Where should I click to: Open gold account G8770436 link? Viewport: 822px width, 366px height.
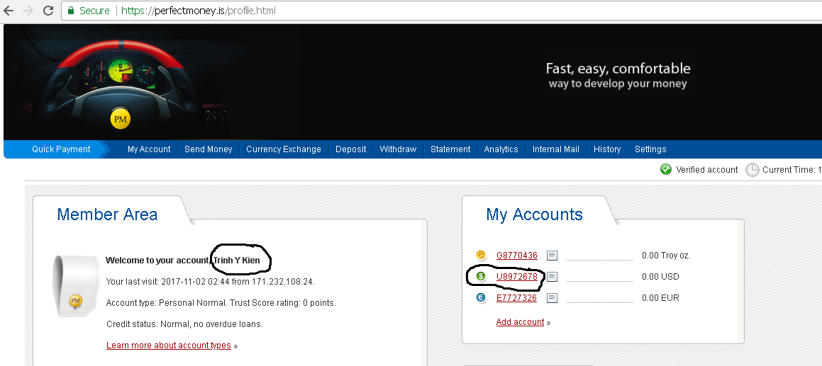[517, 256]
